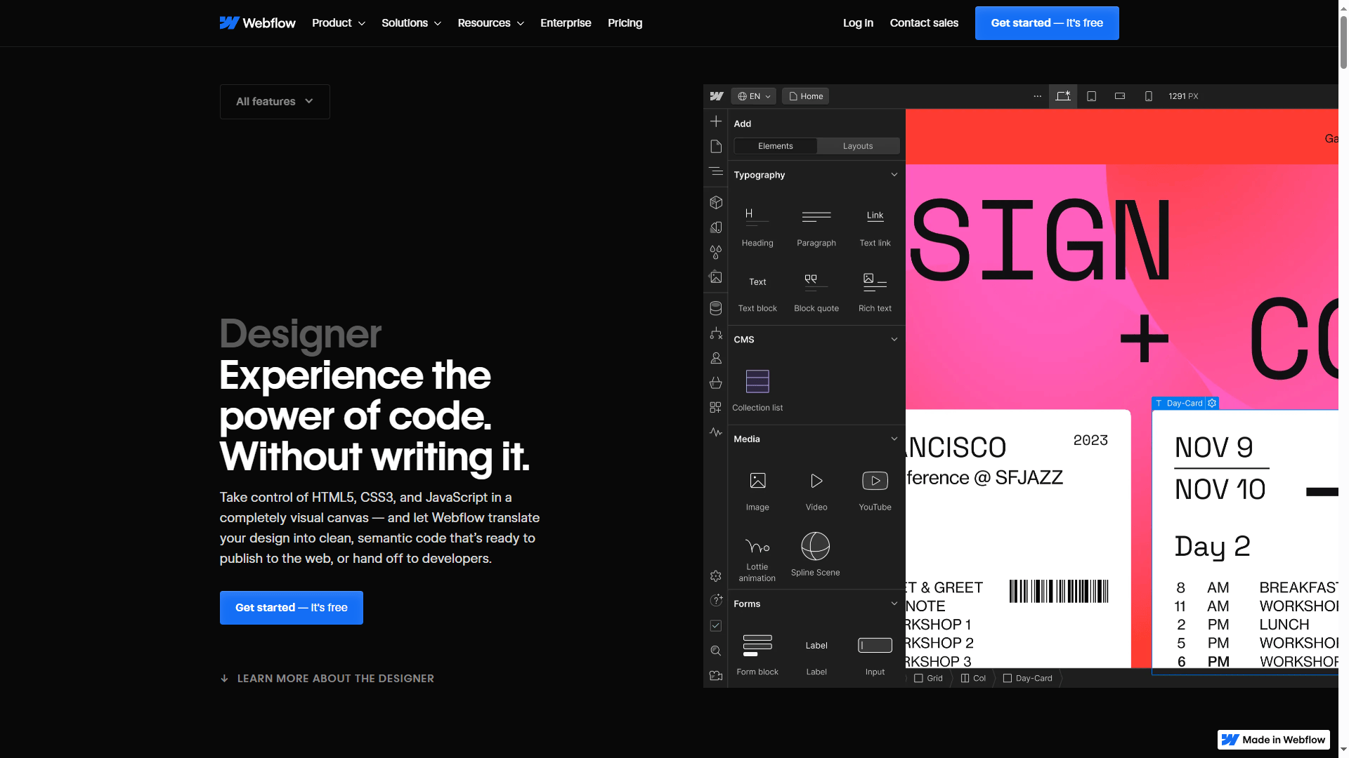1349x758 pixels.
Task: Switch to the Elements tab
Action: coord(776,145)
